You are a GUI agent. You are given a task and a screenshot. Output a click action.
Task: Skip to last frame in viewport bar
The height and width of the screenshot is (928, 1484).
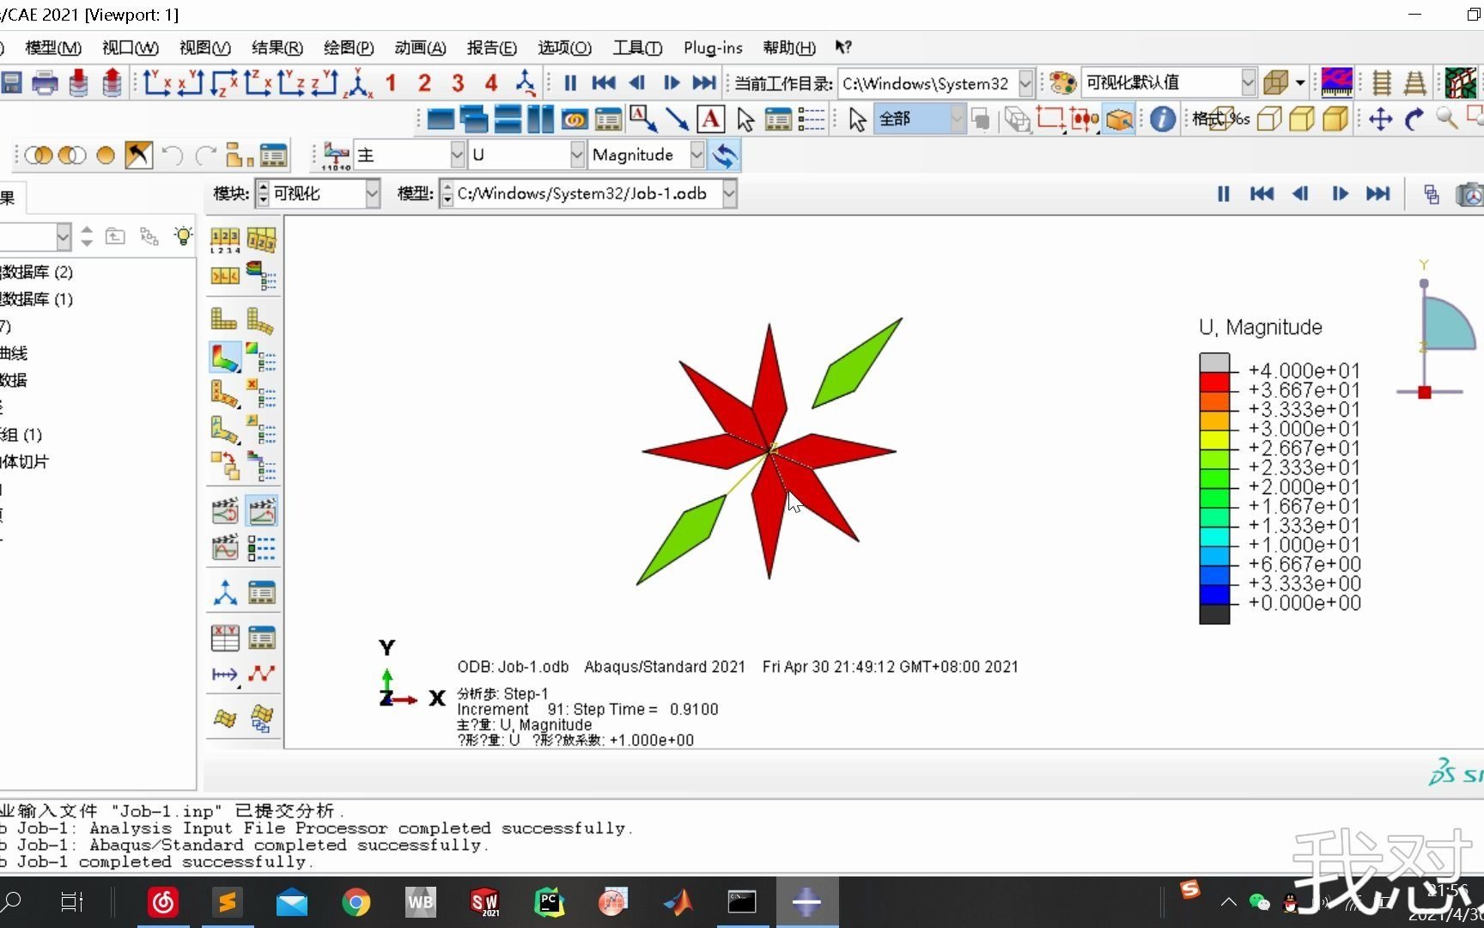tap(1378, 194)
